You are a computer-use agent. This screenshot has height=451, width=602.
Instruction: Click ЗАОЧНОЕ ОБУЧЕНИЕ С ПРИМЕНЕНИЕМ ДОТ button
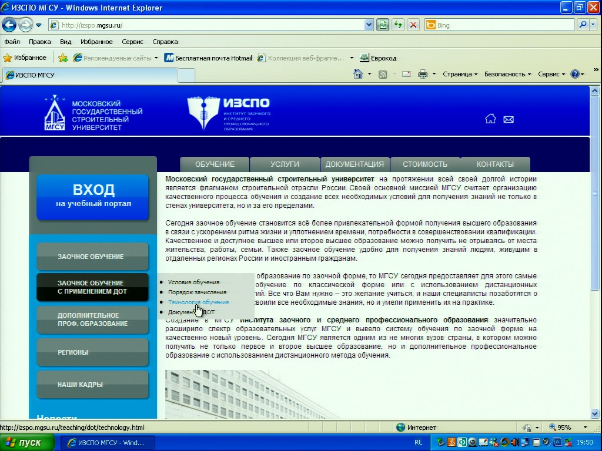pos(92,287)
